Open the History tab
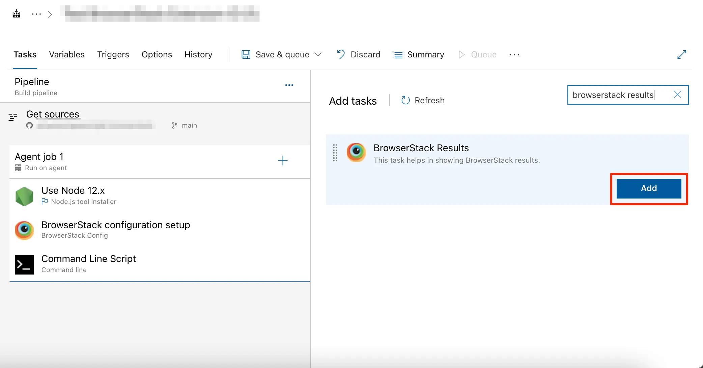 click(198, 55)
